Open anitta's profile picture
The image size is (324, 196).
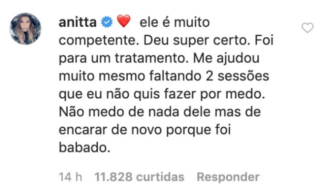click(x=26, y=29)
